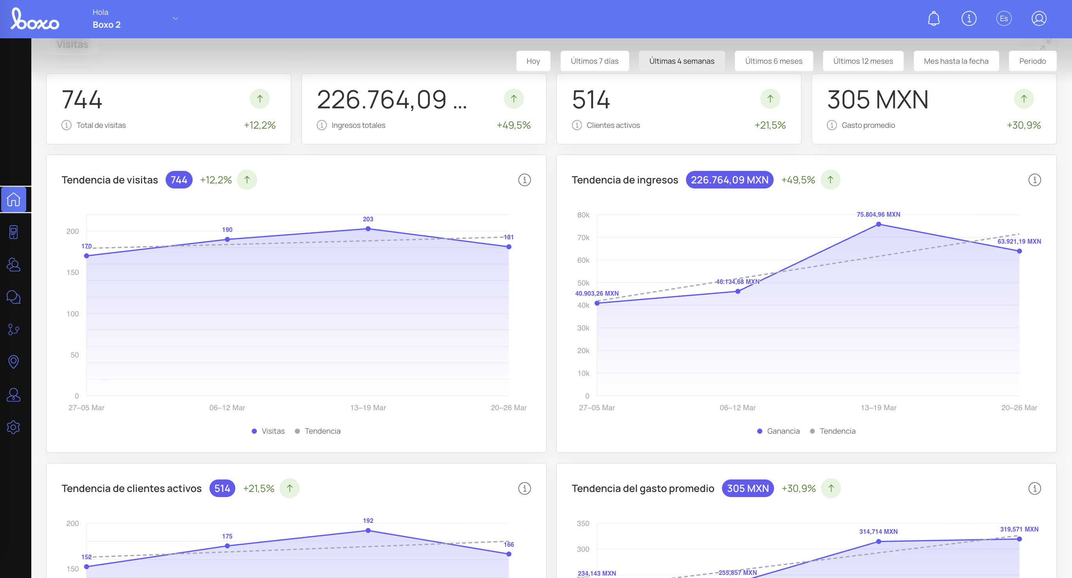This screenshot has height=578, width=1072.
Task: Click the 190 data point in visits chart
Action: pyautogui.click(x=227, y=239)
